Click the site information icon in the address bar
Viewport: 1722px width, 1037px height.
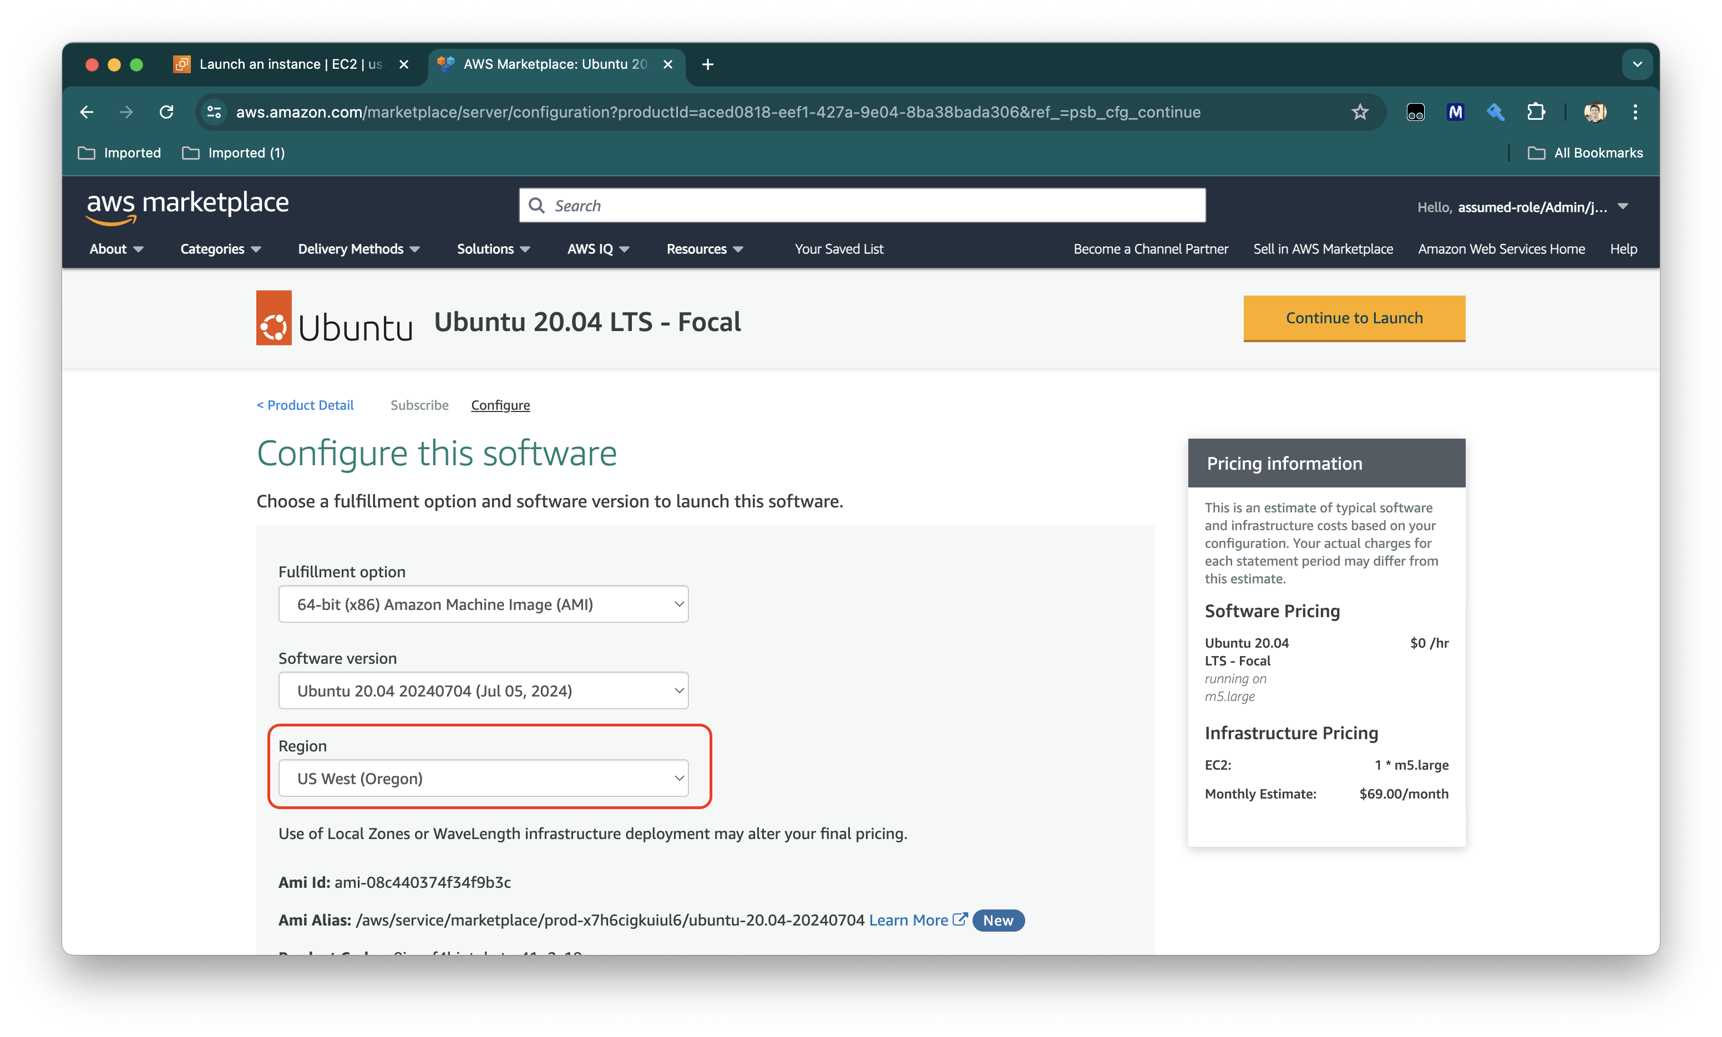214,112
